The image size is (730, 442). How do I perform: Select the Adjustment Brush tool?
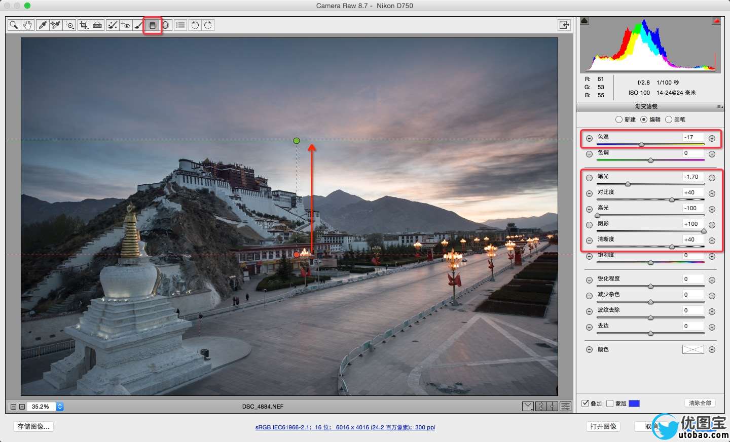coord(138,25)
